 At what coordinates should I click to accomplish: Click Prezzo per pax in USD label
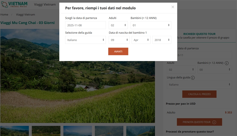(x=181, y=104)
